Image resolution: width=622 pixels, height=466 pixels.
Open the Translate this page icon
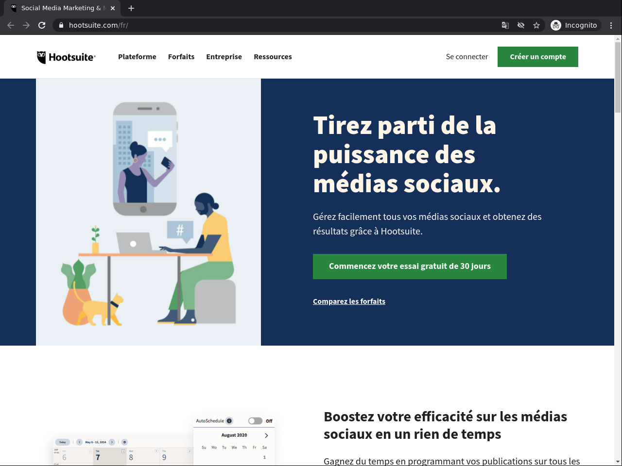coord(505,25)
